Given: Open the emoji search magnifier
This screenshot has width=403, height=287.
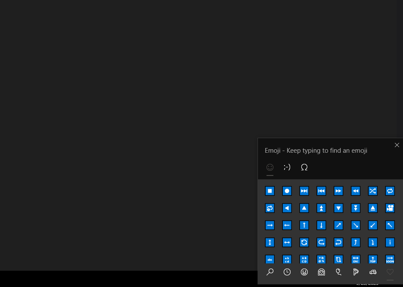Looking at the screenshot, I should pos(270,272).
